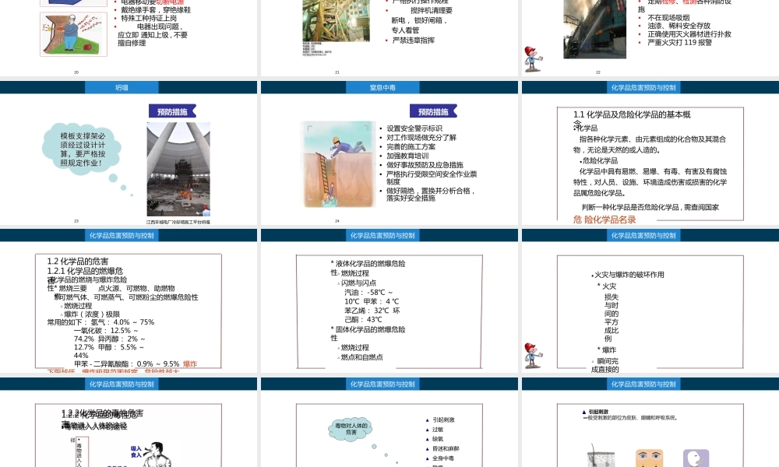Click the bullet 做好事故预防及应急措施

coord(425,164)
